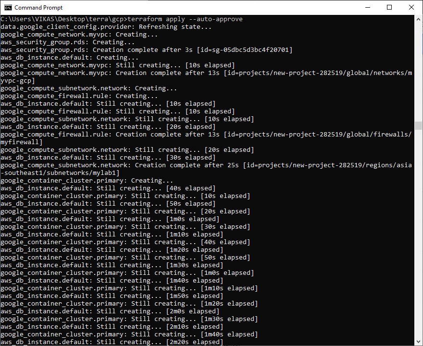Click 'google_compute_network.myvpc: Creating...' line
Viewport: 423px width, 346px height.
(79, 35)
